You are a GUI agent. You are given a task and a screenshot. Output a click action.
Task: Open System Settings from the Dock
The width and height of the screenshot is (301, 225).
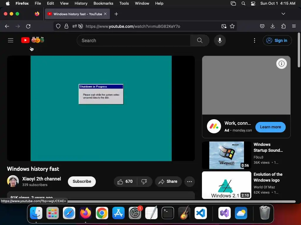[135, 213]
